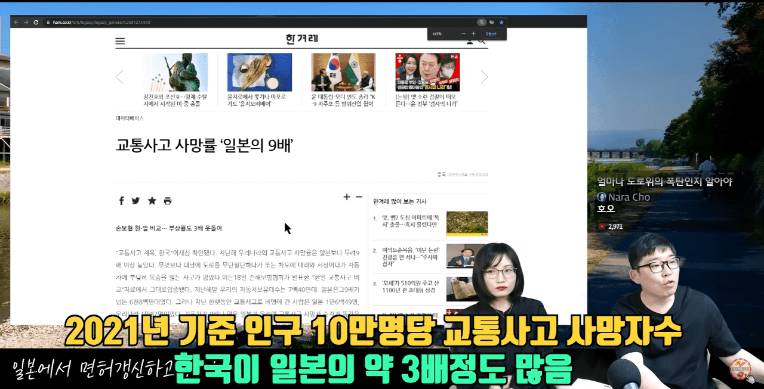Click リセット to reset the browser zoom
This screenshot has width=764, height=389.
tap(491, 33)
